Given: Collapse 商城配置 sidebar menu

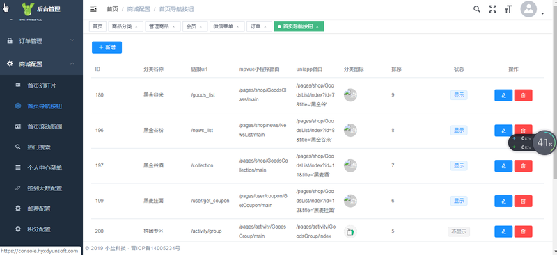Looking at the screenshot, I should (41, 64).
